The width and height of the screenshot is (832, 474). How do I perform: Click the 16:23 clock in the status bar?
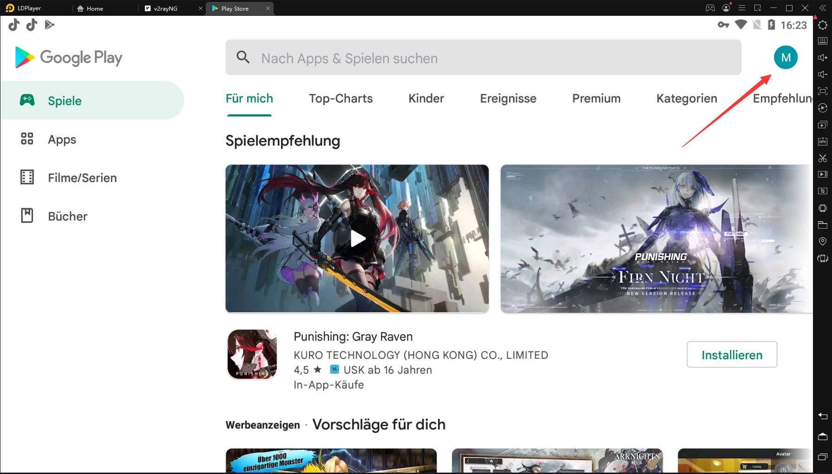[793, 25]
